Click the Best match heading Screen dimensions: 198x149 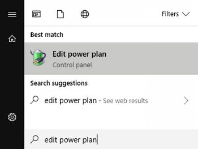[47, 35]
